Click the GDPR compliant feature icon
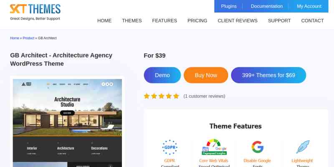The height and width of the screenshot is (167, 334). [x=170, y=147]
